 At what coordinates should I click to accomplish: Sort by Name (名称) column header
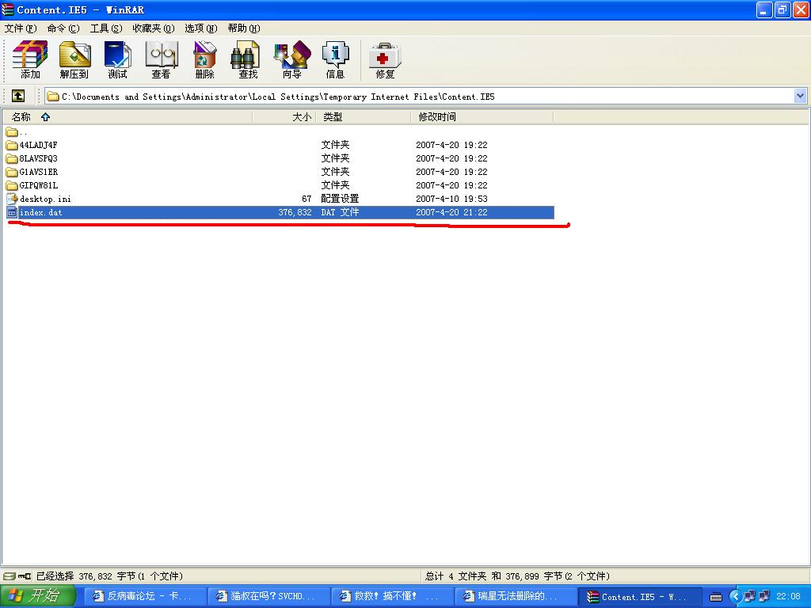pos(127,117)
